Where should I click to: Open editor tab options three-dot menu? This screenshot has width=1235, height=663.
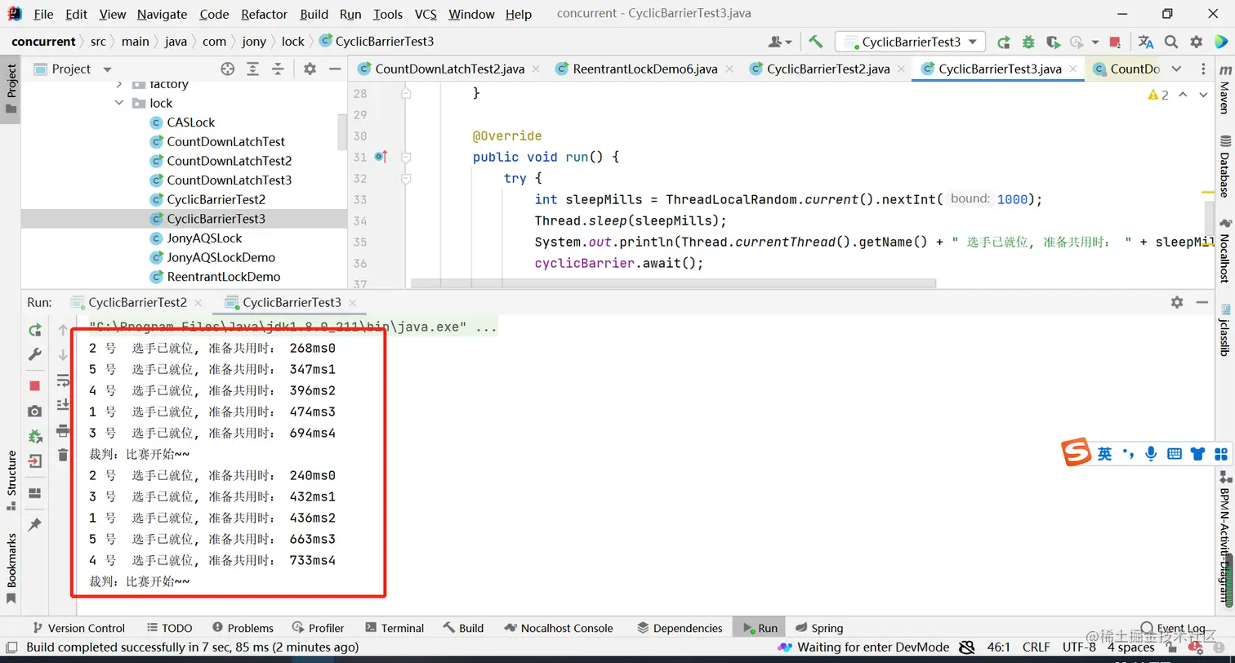1204,69
